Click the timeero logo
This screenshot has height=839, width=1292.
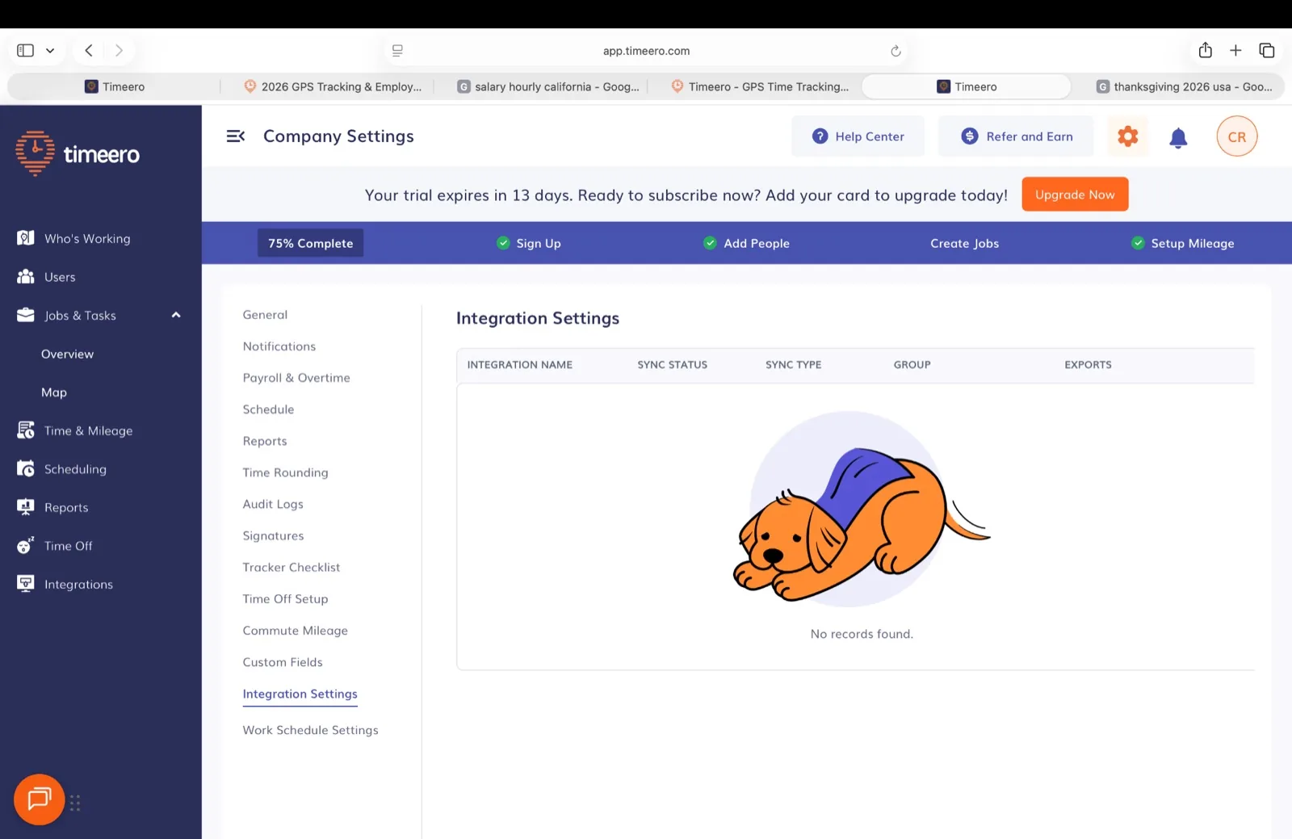coord(78,153)
